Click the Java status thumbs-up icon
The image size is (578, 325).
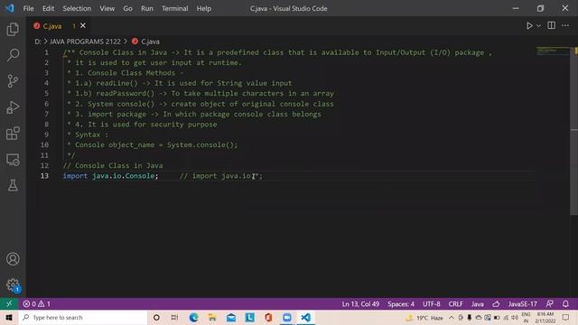click(496, 304)
